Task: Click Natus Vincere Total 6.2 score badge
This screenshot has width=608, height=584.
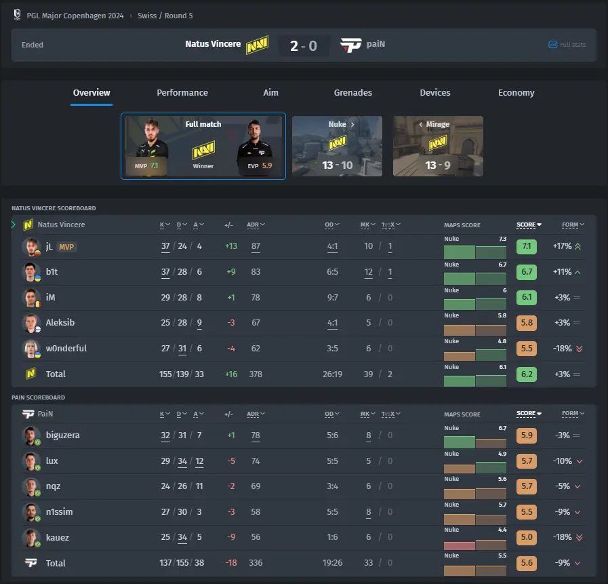Action: coord(527,374)
